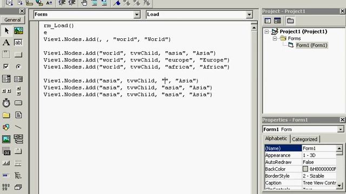The image size is (346, 194).
Task: Open the Form1 Form object dropdown in Properties
Action: click(x=341, y=129)
